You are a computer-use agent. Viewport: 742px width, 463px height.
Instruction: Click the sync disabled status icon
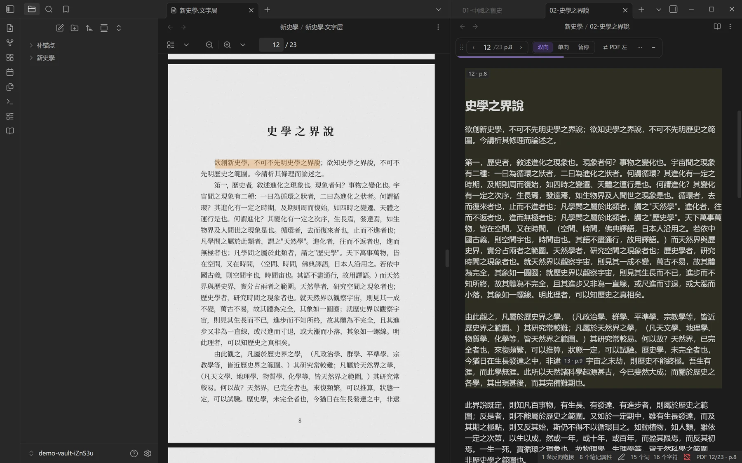click(x=687, y=457)
